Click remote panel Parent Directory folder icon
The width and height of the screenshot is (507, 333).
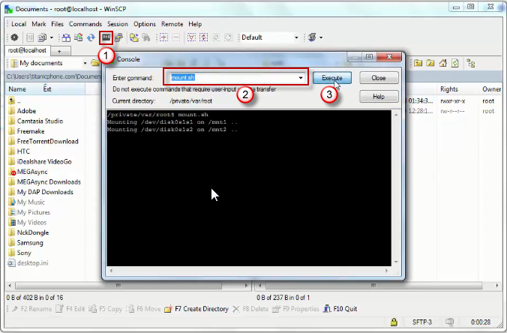click(x=418, y=63)
